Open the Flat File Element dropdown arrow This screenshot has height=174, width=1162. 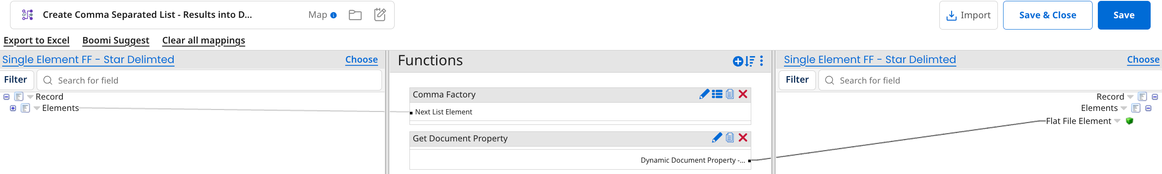(x=1117, y=121)
